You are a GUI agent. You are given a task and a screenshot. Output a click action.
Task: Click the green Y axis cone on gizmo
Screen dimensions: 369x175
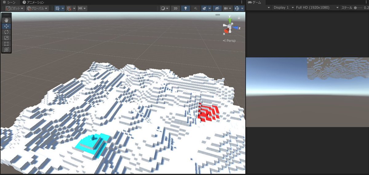pos(229,21)
